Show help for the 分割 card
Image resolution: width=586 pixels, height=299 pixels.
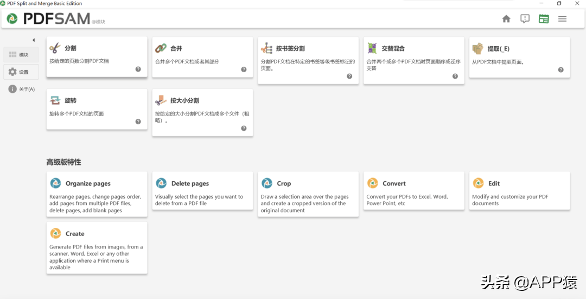(x=138, y=69)
